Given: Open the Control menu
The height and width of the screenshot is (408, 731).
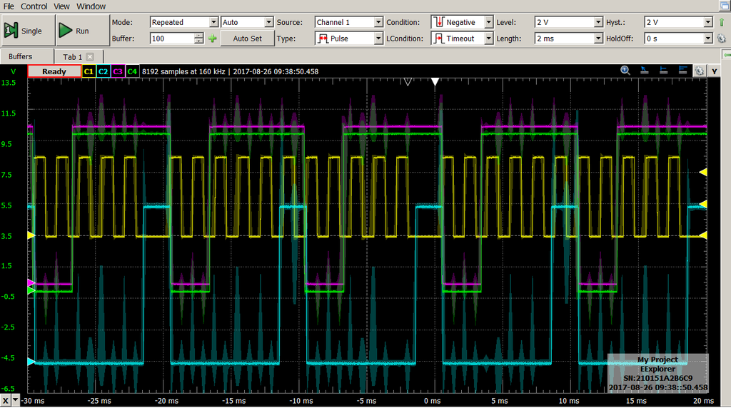Looking at the screenshot, I should coord(34,6).
